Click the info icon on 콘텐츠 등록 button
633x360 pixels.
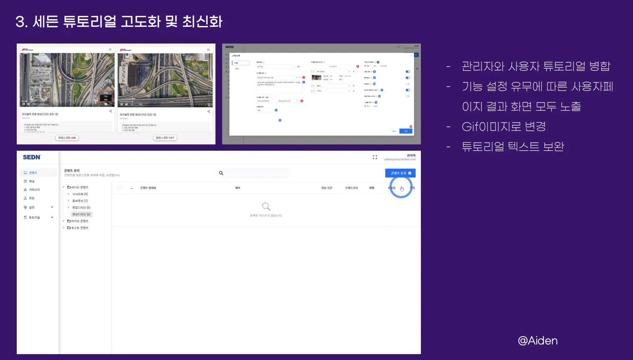point(410,173)
